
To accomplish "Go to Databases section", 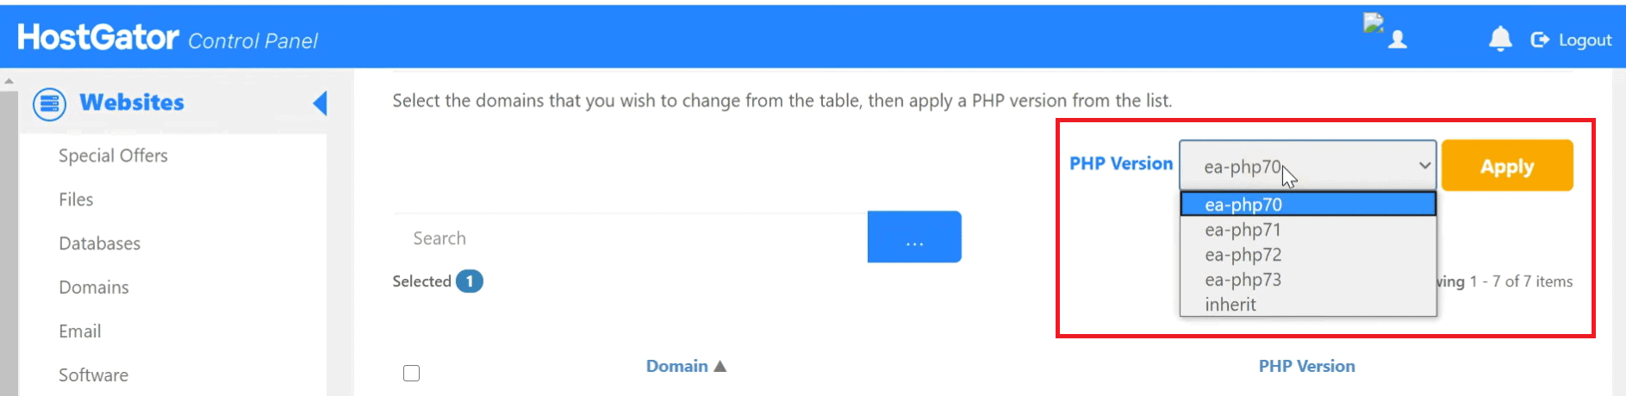I will 99,244.
